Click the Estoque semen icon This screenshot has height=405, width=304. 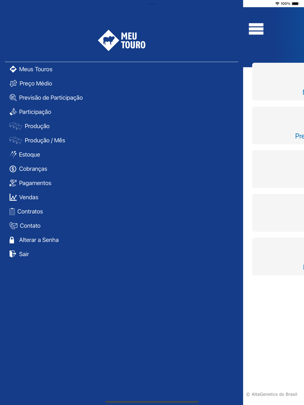click(13, 155)
